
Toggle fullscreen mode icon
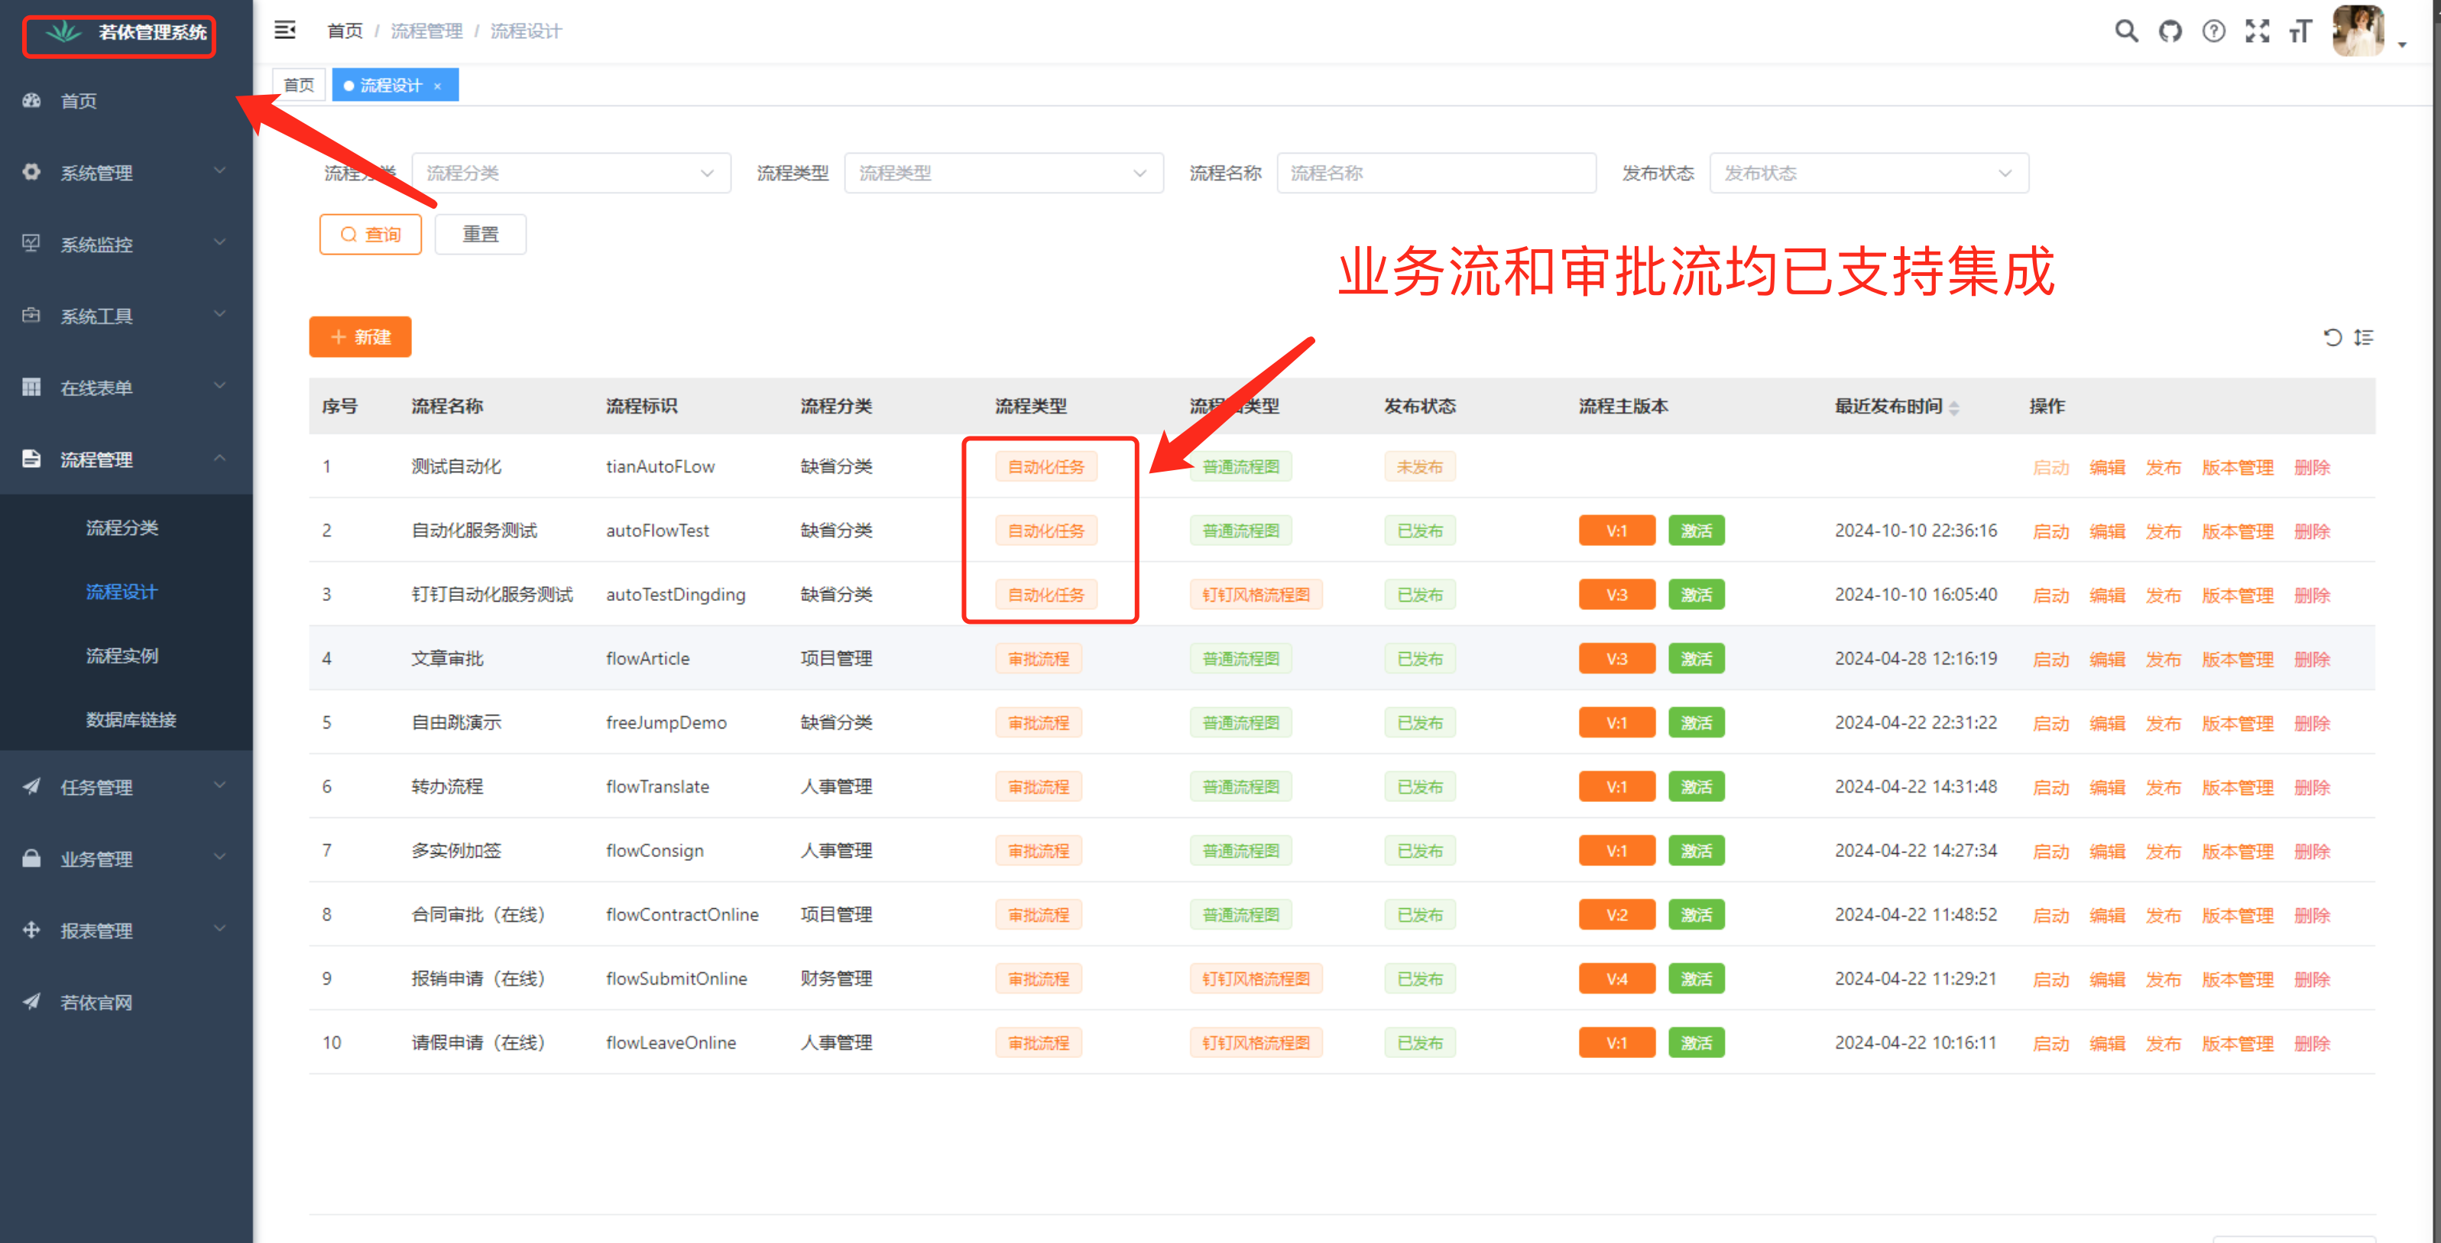tap(2257, 31)
